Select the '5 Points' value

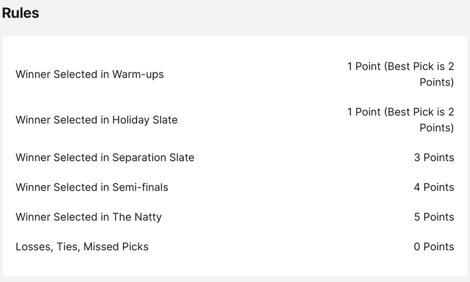[434, 217]
